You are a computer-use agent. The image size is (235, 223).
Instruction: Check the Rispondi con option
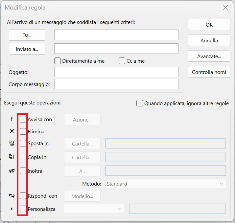pyautogui.click(x=23, y=196)
